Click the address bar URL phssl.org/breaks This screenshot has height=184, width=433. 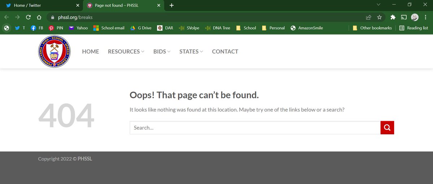pyautogui.click(x=75, y=17)
